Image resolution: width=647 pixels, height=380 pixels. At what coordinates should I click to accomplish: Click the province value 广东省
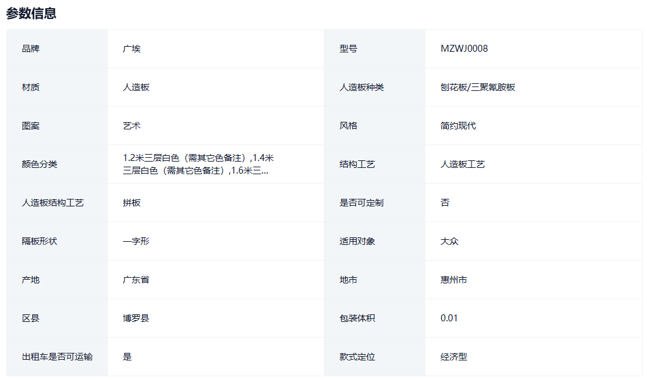[x=136, y=280]
